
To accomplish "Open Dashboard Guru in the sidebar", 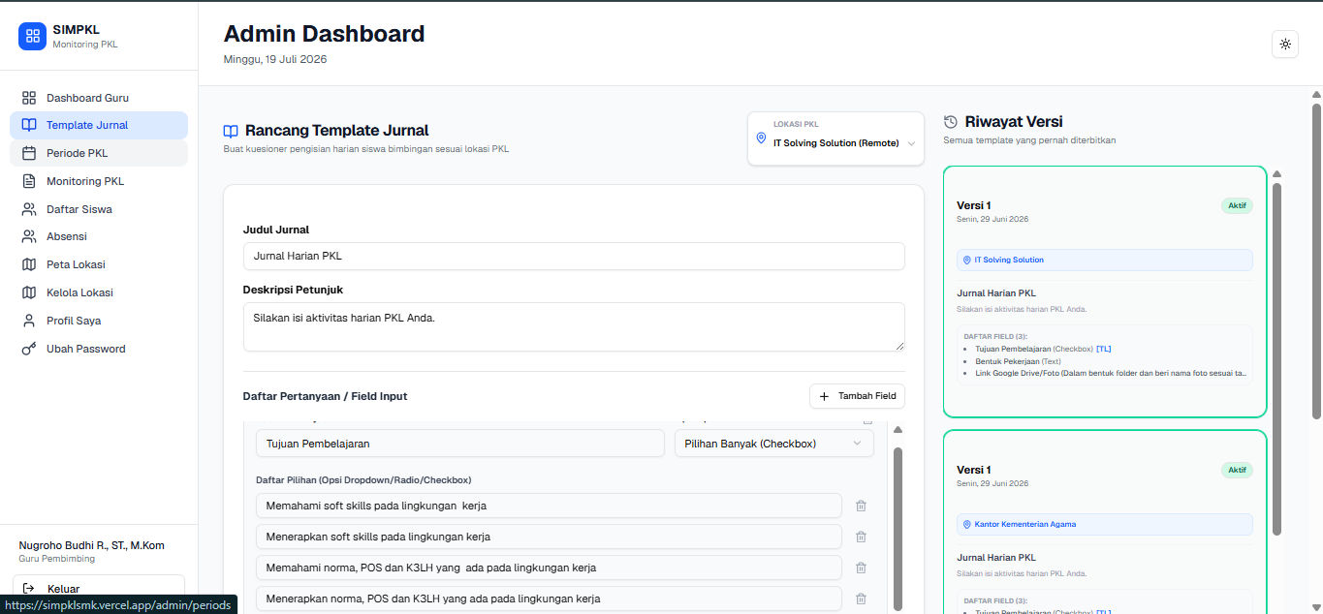I will click(99, 98).
